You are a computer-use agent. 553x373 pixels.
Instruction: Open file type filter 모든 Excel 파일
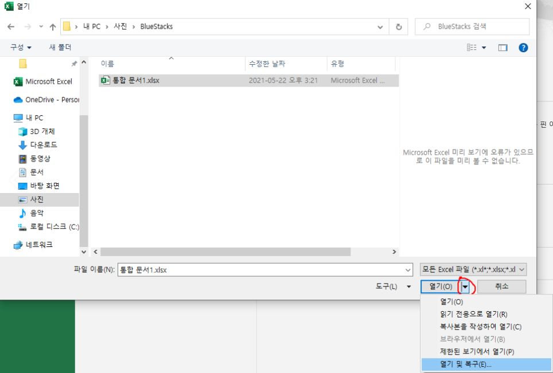coord(473,269)
